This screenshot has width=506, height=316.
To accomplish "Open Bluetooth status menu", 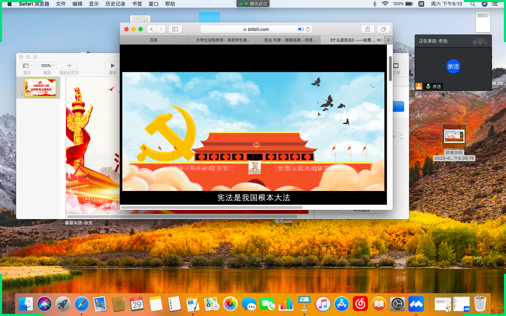I will tap(375, 4).
